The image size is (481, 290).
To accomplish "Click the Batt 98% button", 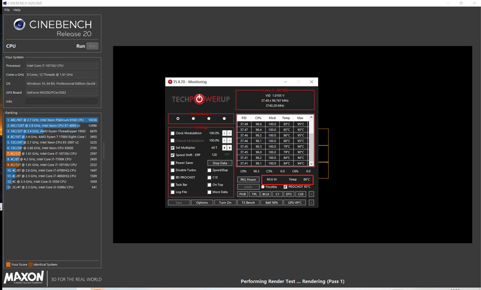I will click(272, 203).
